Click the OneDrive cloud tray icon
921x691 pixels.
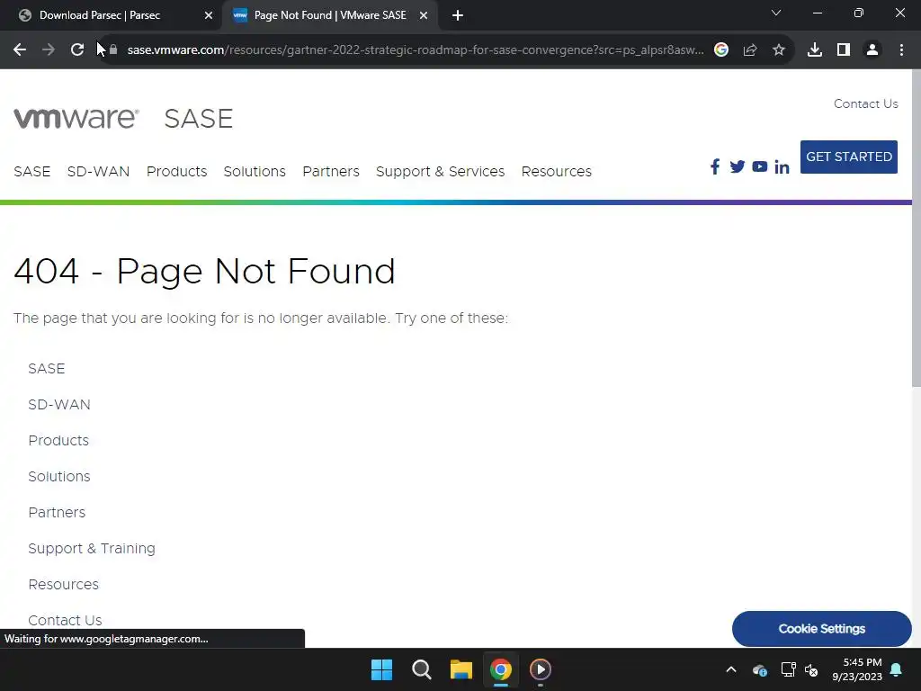pos(759,669)
